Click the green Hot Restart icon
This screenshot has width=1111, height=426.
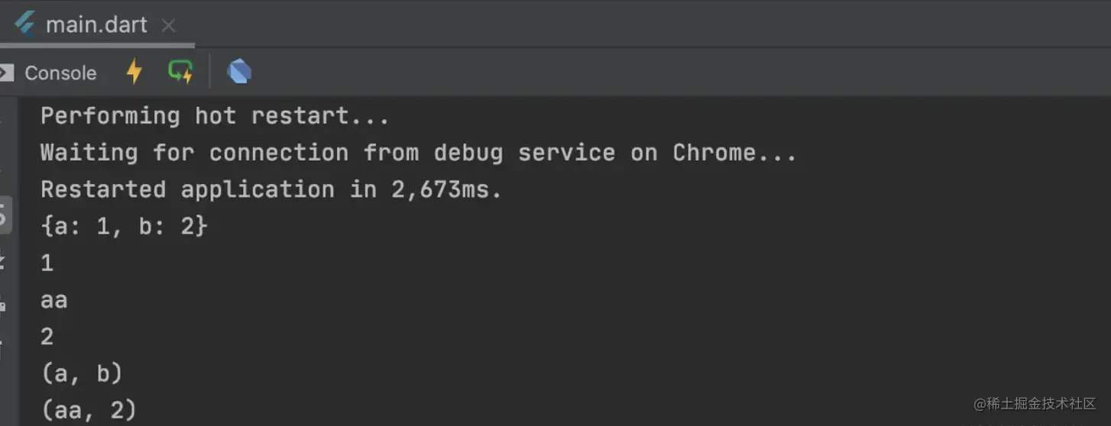pos(180,72)
